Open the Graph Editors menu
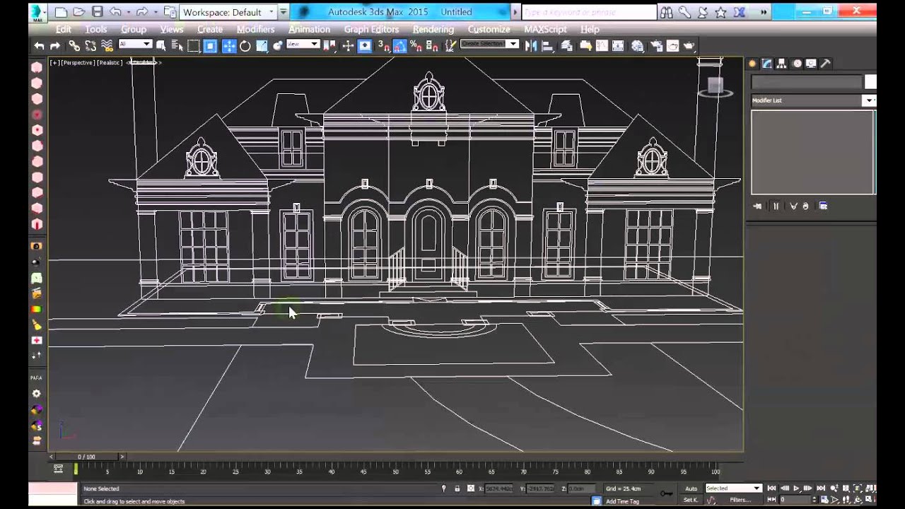The width and height of the screenshot is (905, 509). (x=371, y=29)
